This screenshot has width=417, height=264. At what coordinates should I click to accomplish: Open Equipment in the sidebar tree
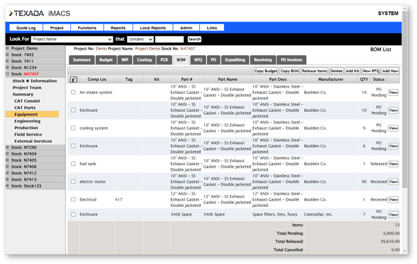[26, 114]
